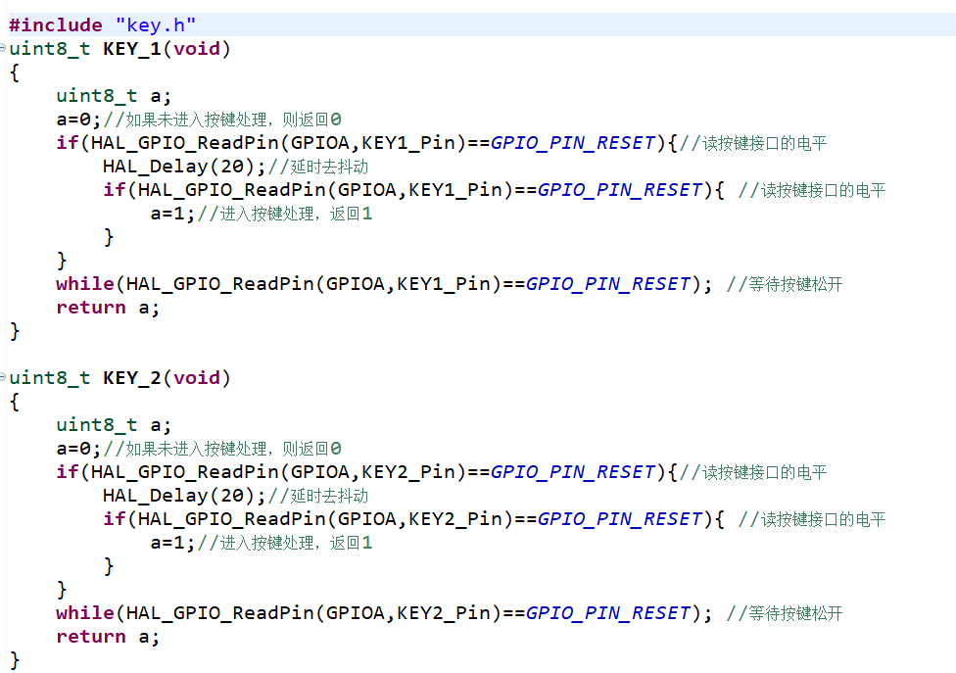The height and width of the screenshot is (673, 956).
Task: Collapse the KEY_2 function fold marker
Action: click(x=3, y=377)
